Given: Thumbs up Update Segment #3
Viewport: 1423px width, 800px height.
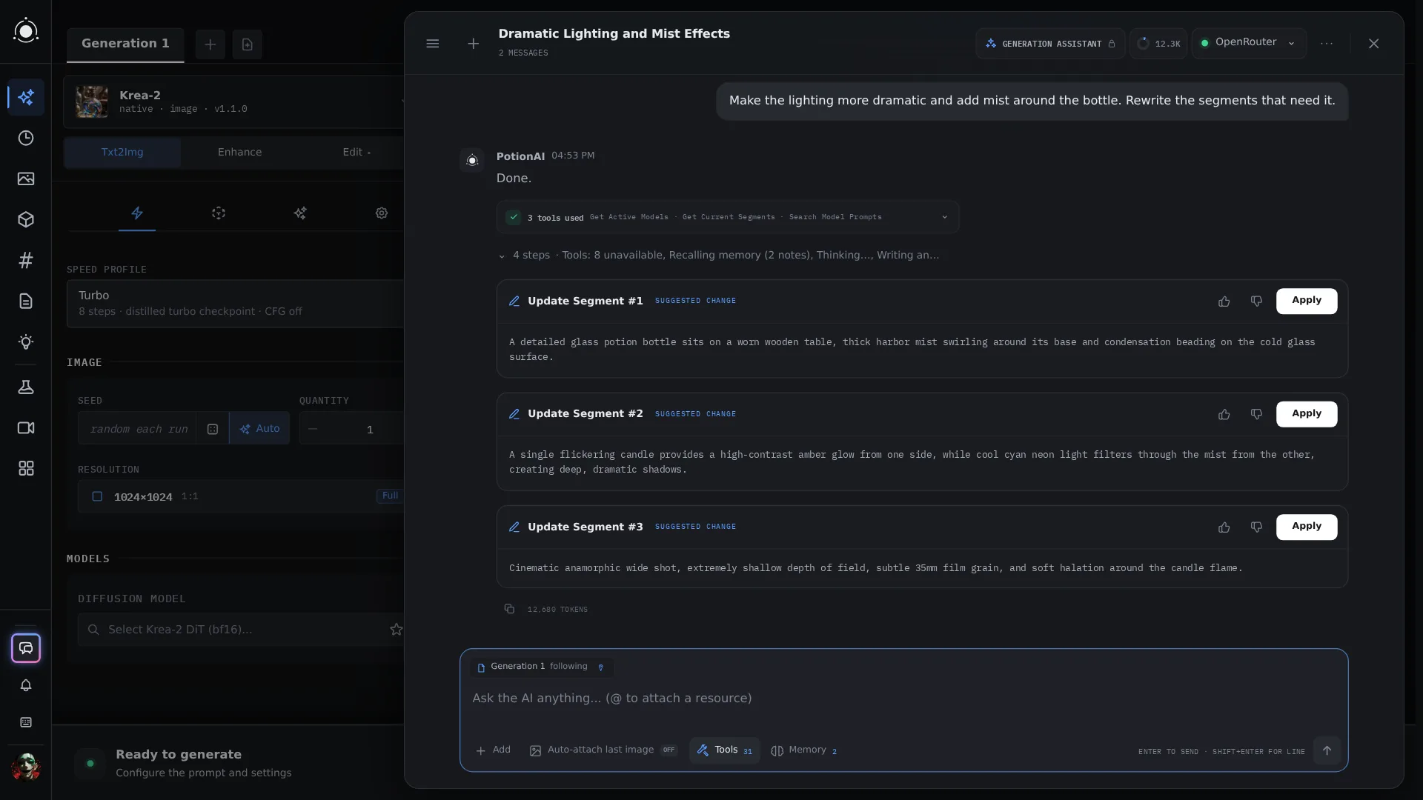Looking at the screenshot, I should 1224,527.
